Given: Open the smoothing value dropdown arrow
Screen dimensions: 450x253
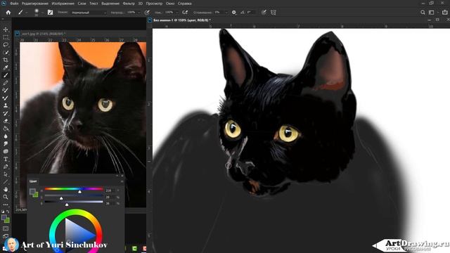Looking at the screenshot, I should [x=226, y=13].
